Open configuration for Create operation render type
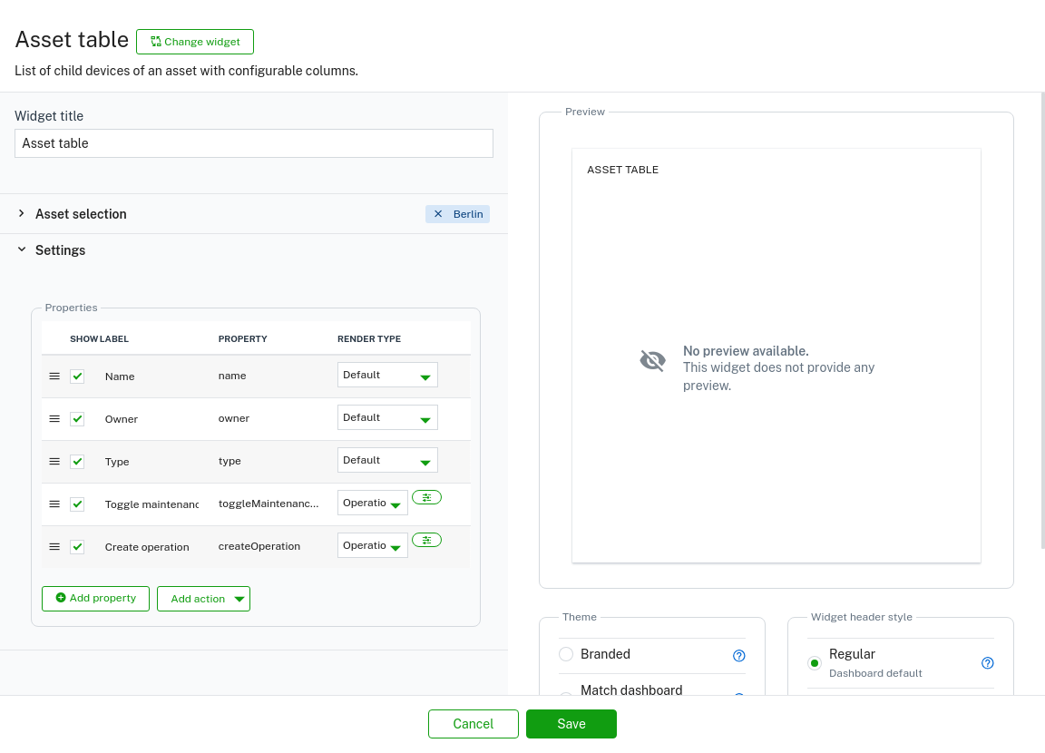 tap(426, 540)
